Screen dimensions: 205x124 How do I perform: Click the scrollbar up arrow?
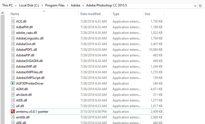[x=2, y=13]
